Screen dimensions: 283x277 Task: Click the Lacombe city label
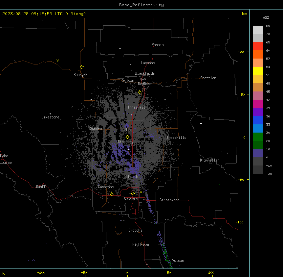tap(148, 63)
